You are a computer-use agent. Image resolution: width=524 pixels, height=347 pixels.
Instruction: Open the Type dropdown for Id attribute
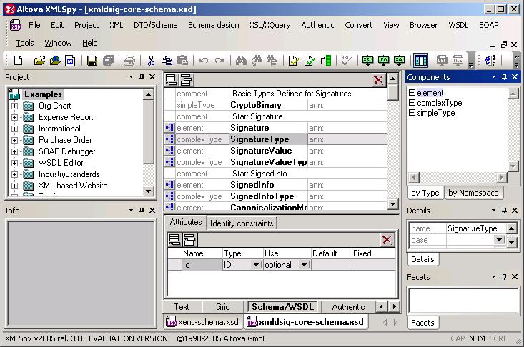point(257,265)
